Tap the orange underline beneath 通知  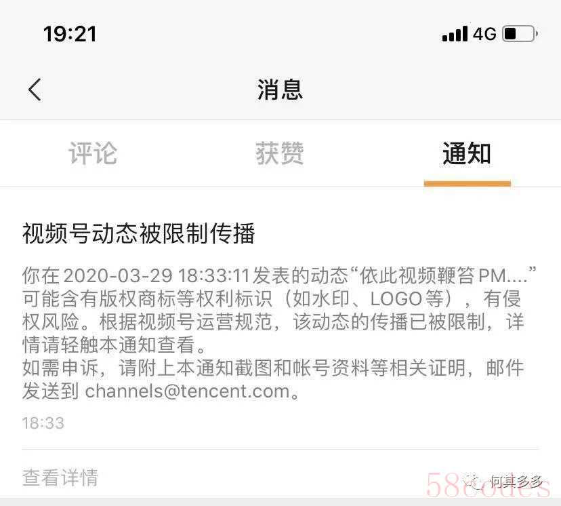point(467,184)
